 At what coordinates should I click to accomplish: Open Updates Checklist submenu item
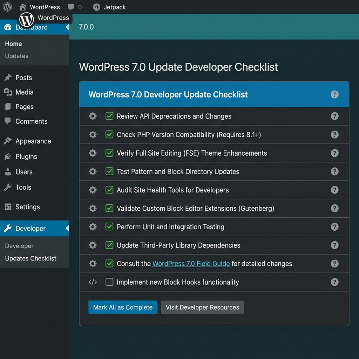click(31, 258)
